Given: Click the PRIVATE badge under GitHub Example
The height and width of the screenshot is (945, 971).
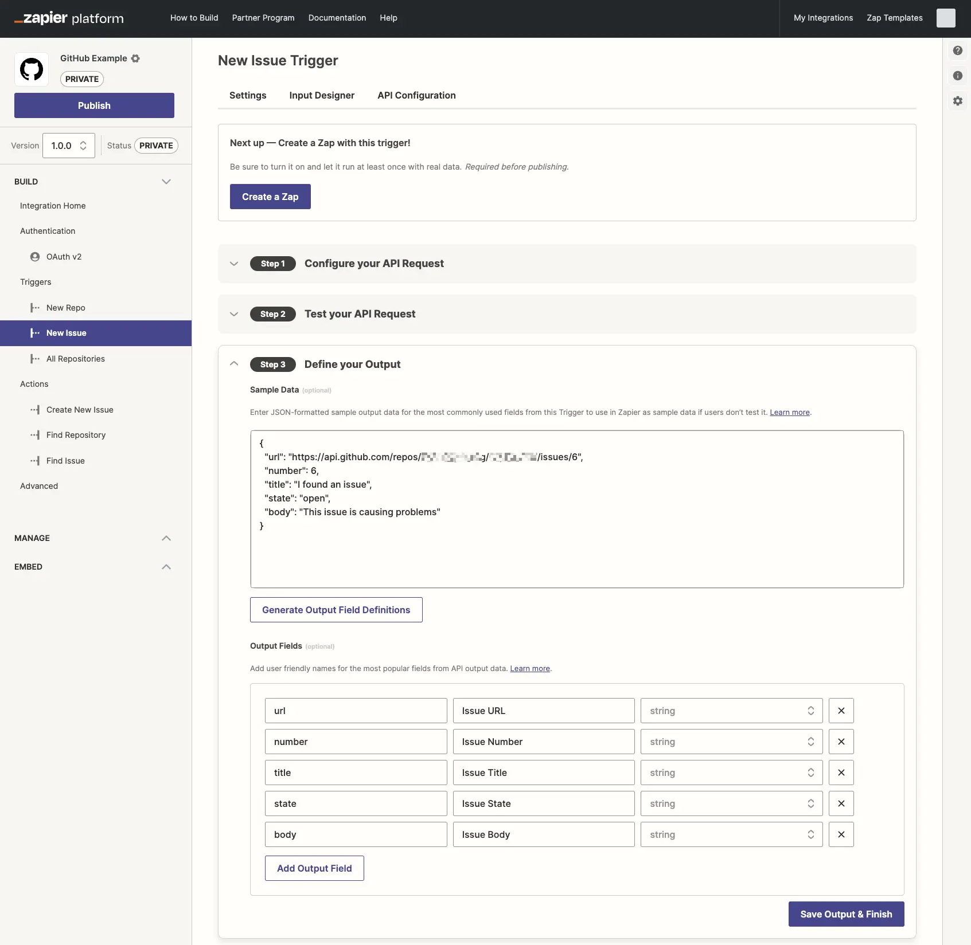Looking at the screenshot, I should pyautogui.click(x=82, y=79).
